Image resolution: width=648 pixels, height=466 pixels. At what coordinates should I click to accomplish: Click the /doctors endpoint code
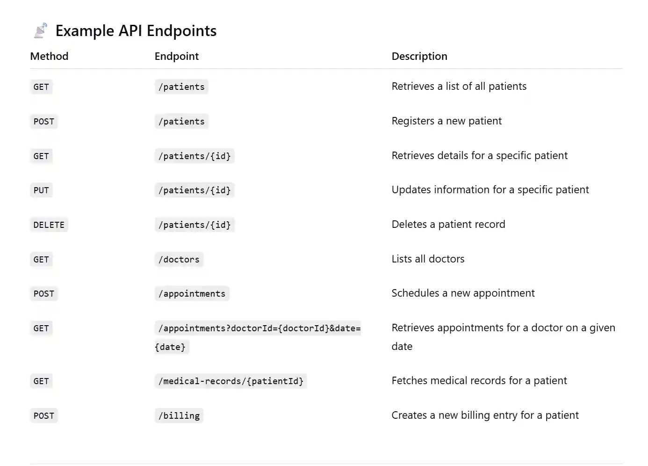pos(179,260)
